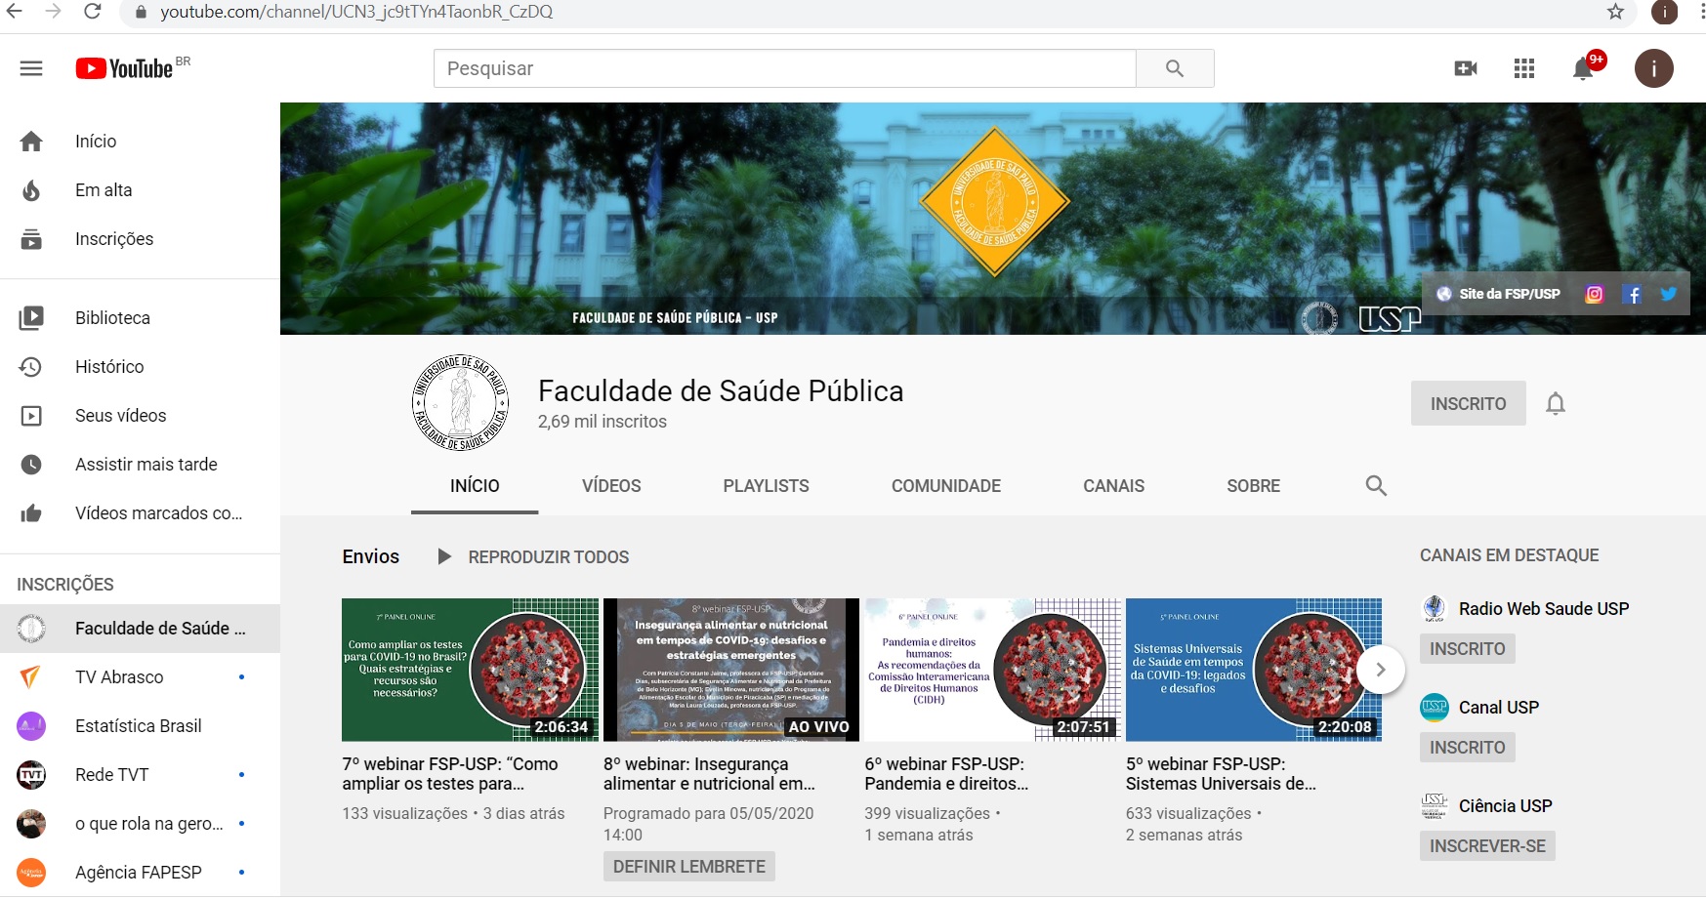Open the hamburger guide menu

31,68
